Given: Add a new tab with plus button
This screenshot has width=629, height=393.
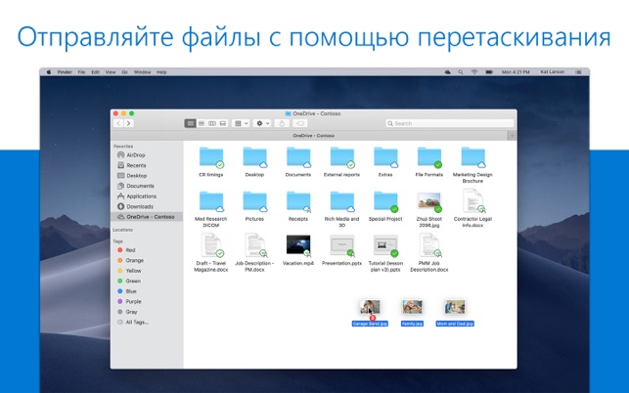Looking at the screenshot, I should click(512, 136).
